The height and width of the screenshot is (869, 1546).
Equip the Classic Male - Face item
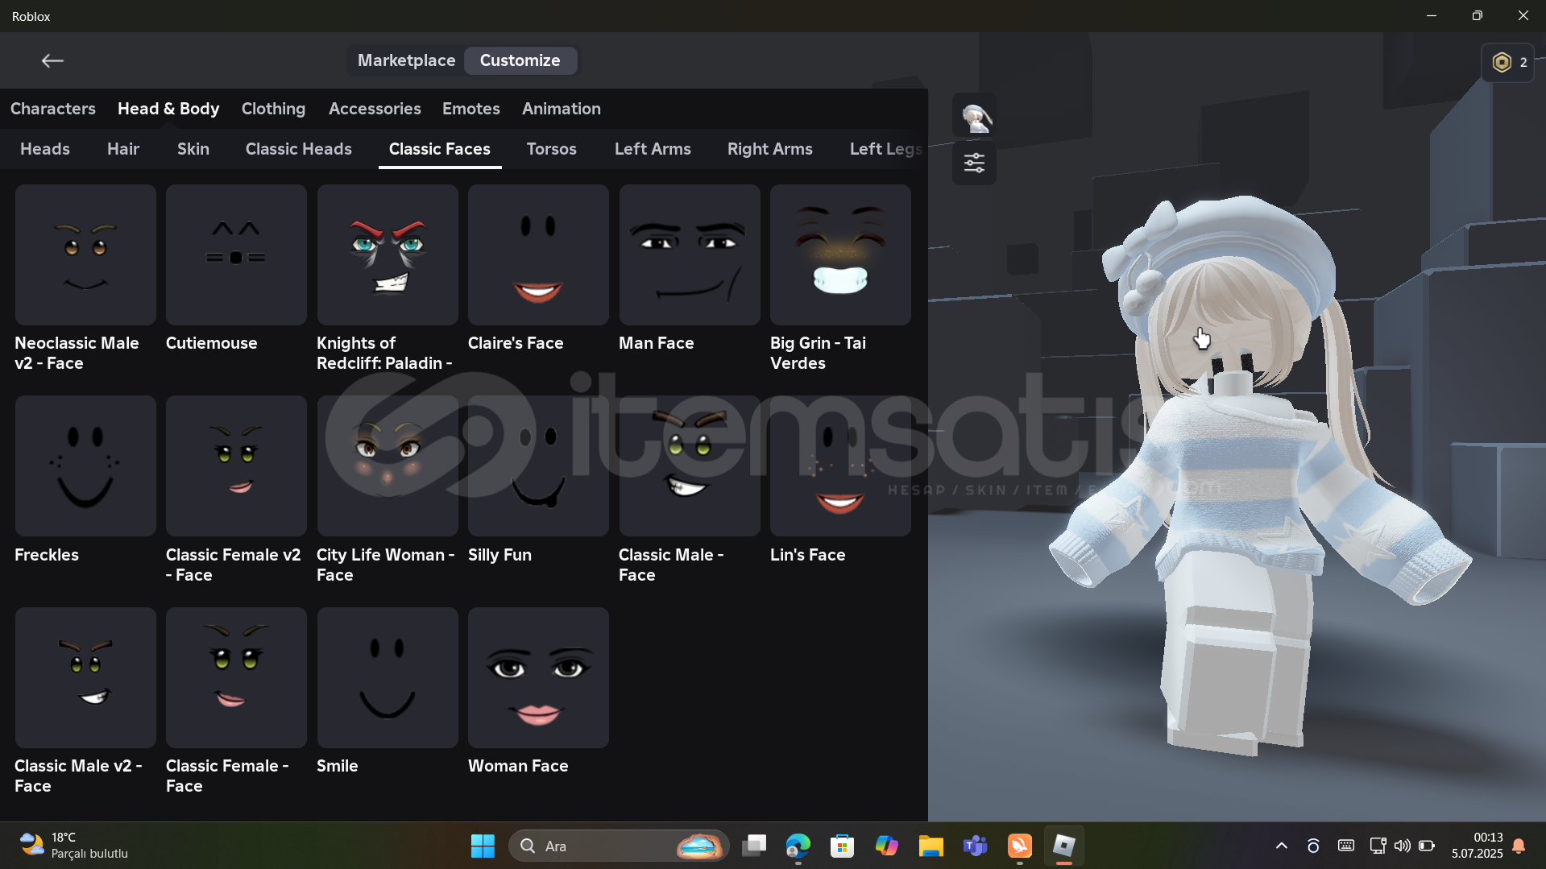tap(690, 466)
